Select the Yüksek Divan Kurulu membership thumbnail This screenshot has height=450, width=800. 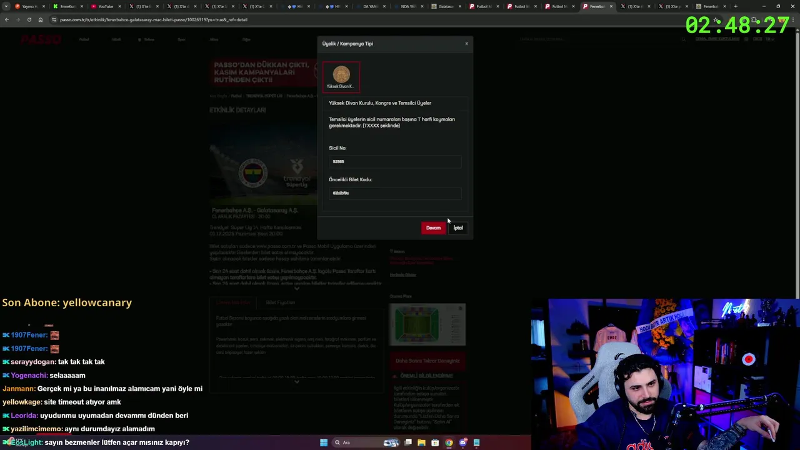coord(341,77)
